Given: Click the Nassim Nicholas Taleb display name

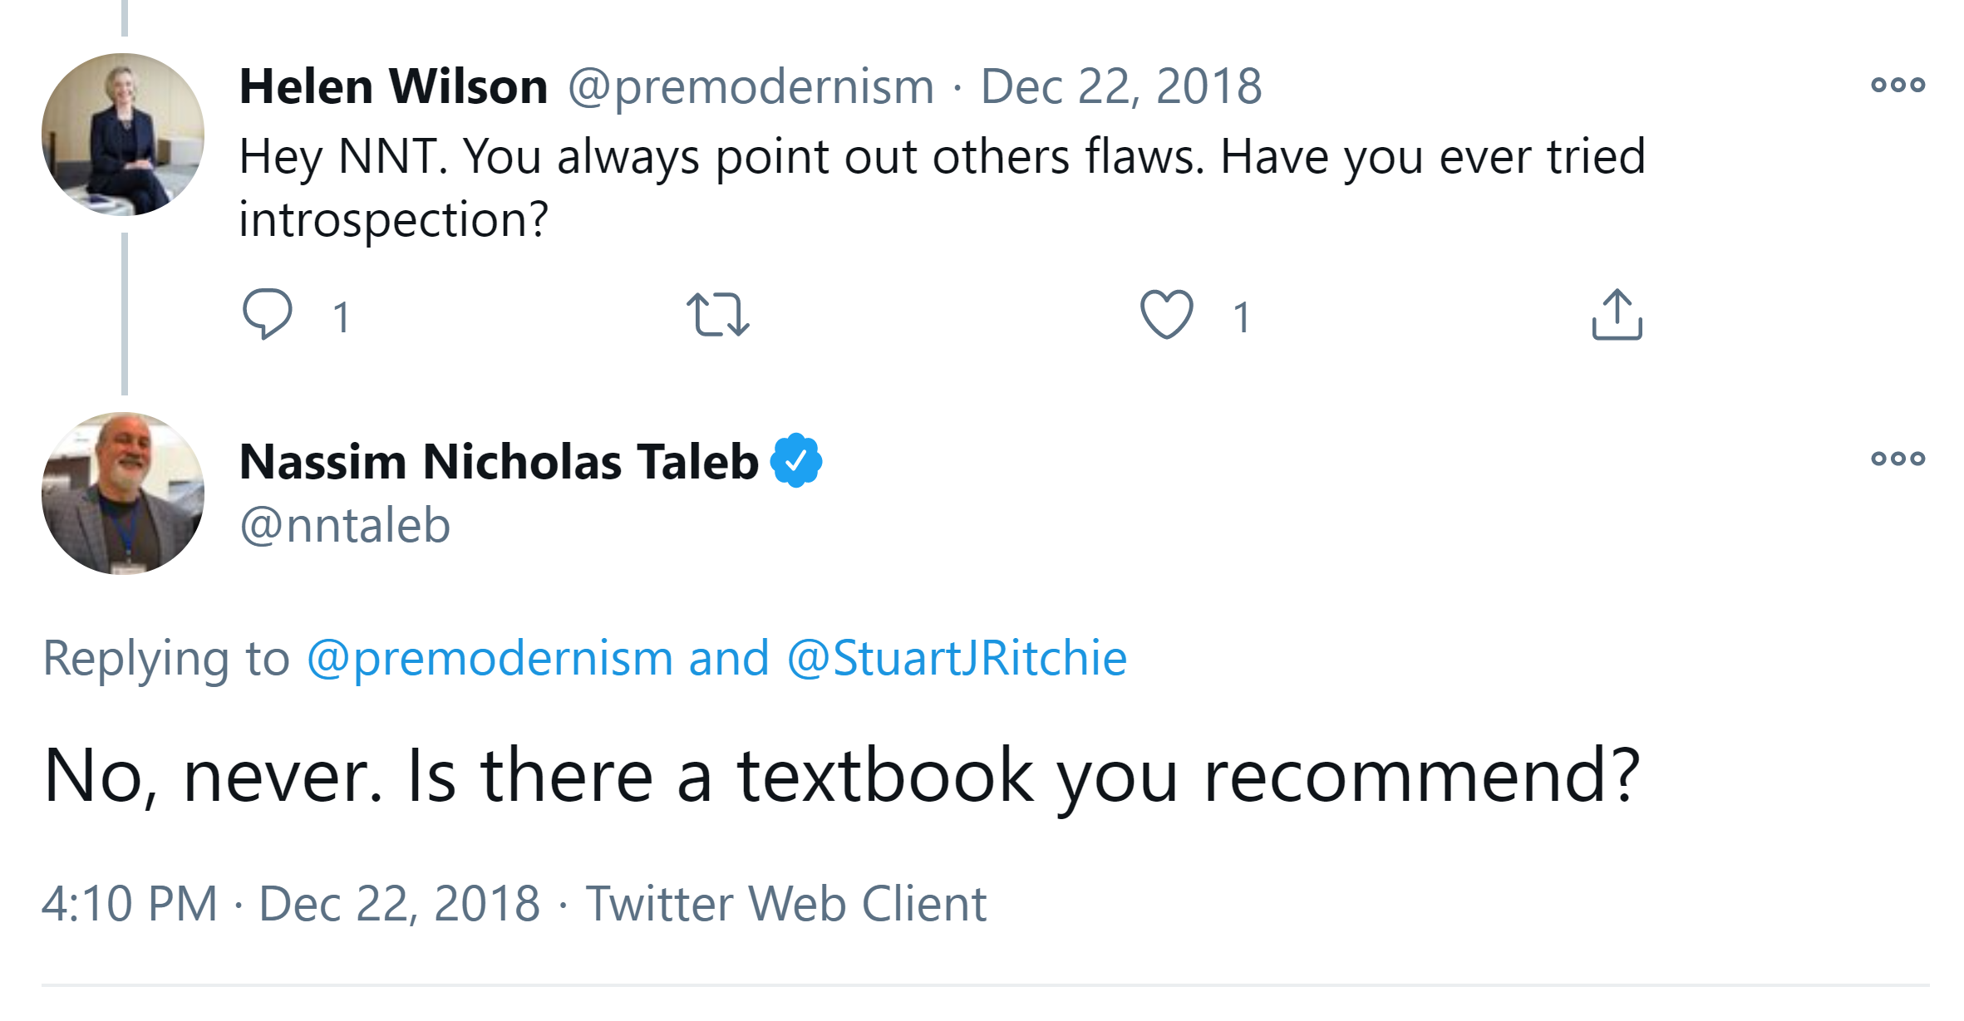Looking at the screenshot, I should coord(499,462).
